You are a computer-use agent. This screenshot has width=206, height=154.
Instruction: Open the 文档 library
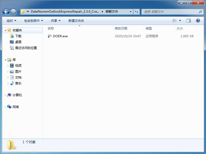(x=18, y=78)
